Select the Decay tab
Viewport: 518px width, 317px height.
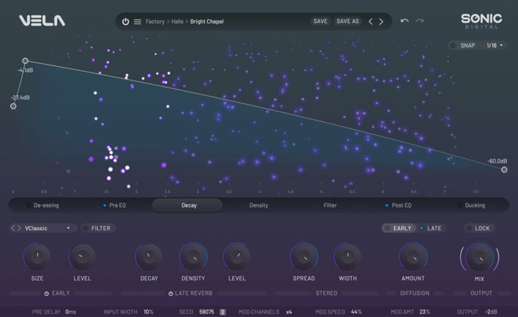click(187, 205)
